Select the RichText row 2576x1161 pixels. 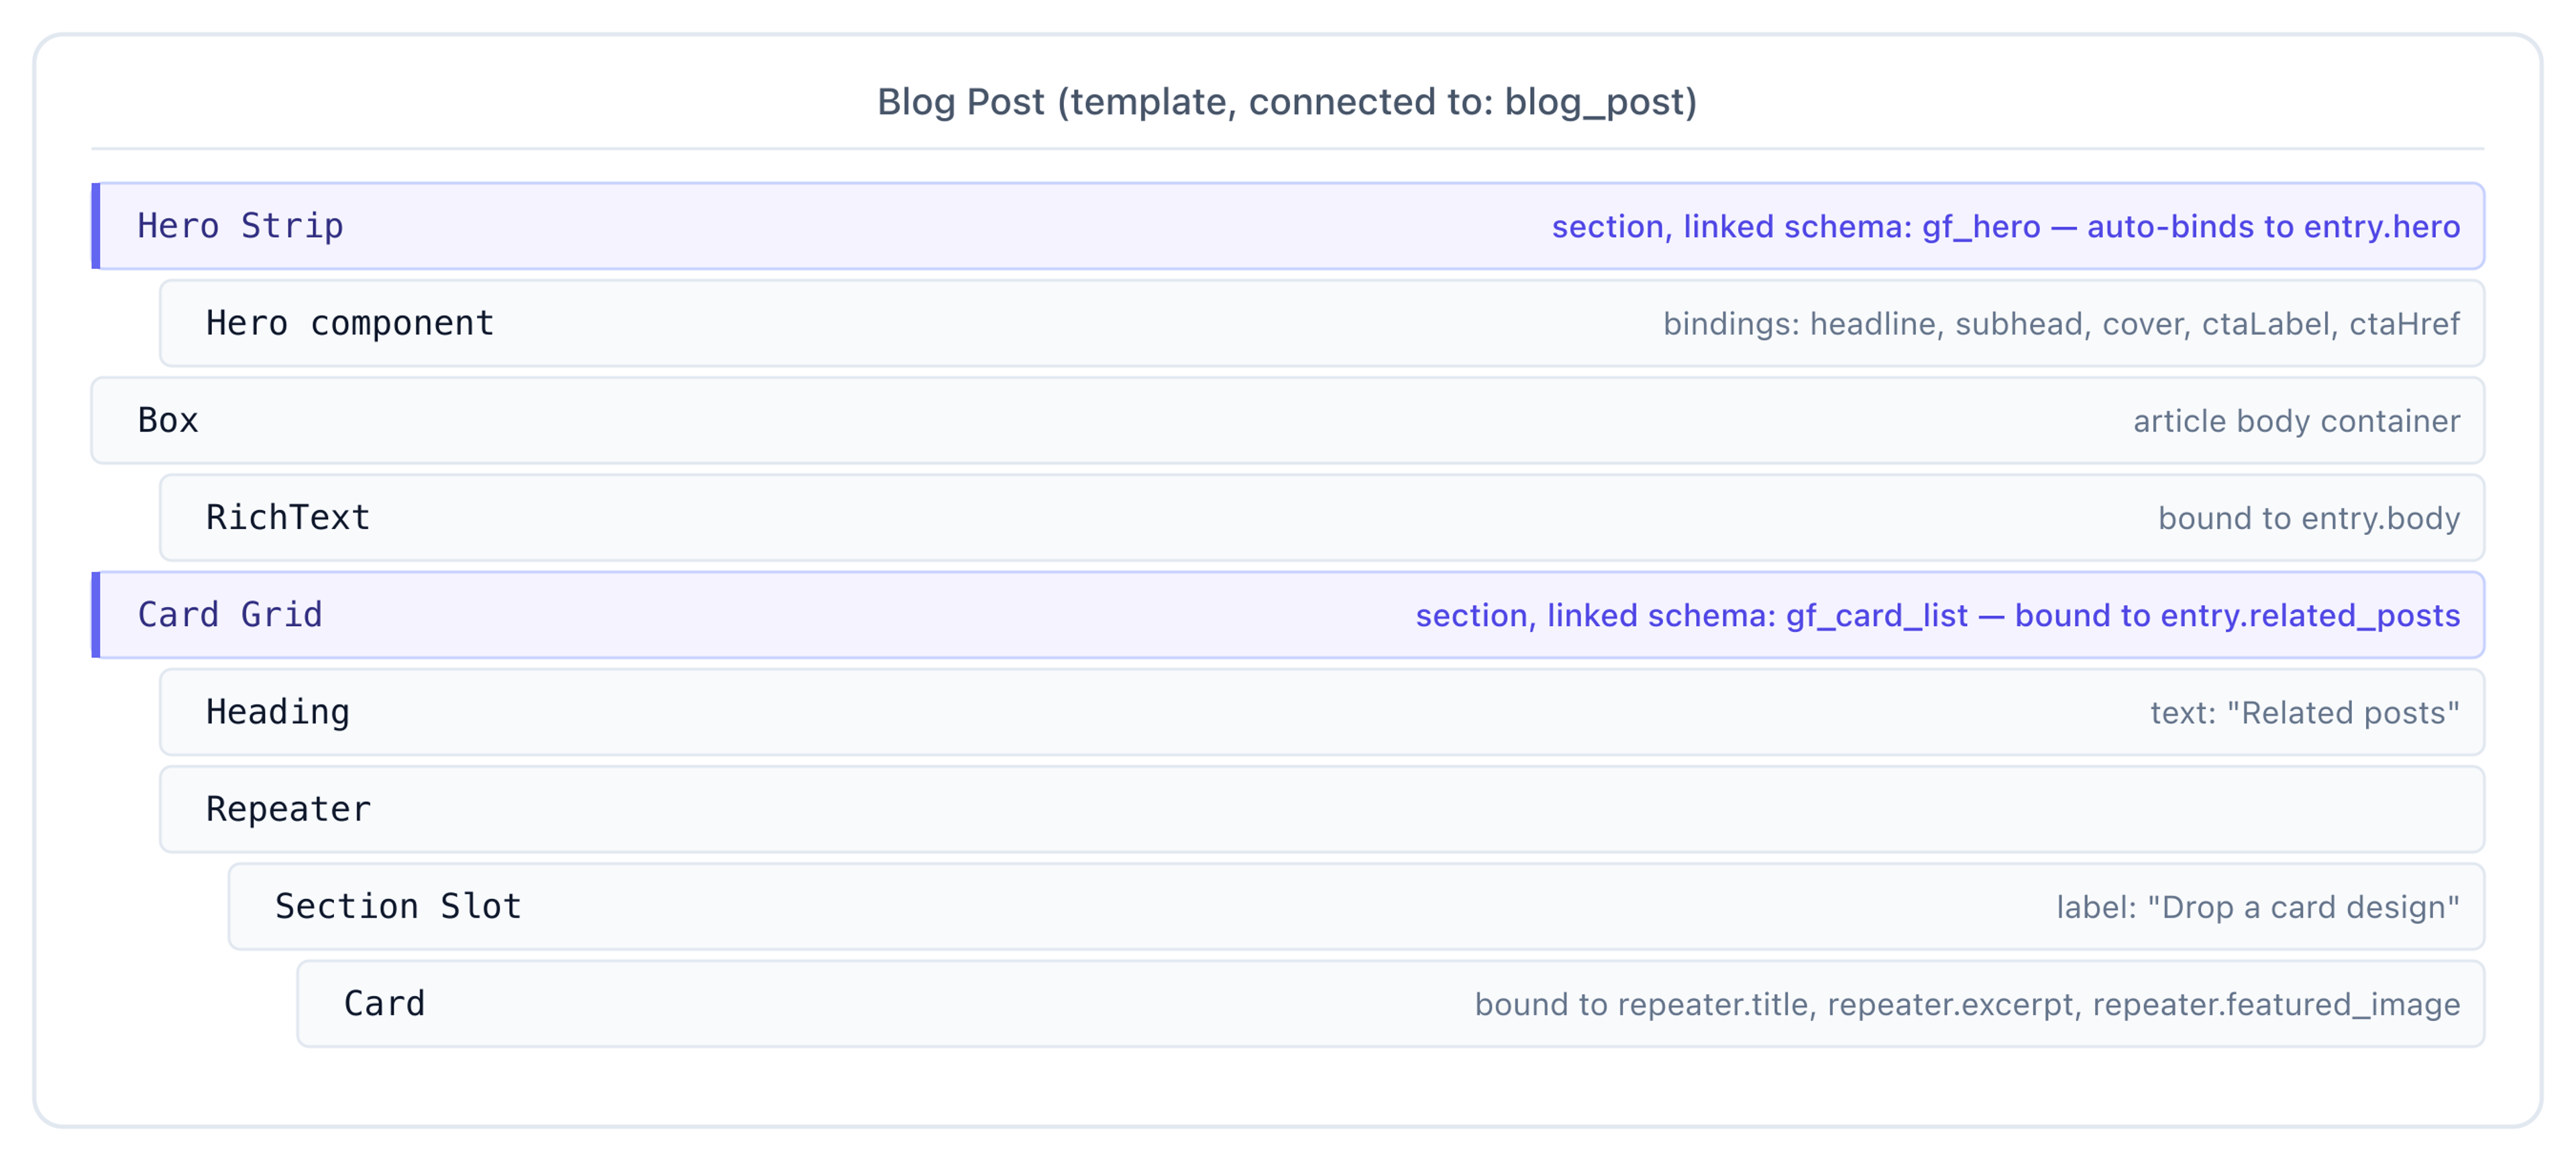pos(1322,517)
